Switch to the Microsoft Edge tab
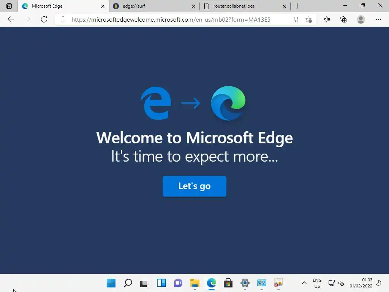Screen dimensions: 389x292 pyautogui.click(x=63, y=6)
